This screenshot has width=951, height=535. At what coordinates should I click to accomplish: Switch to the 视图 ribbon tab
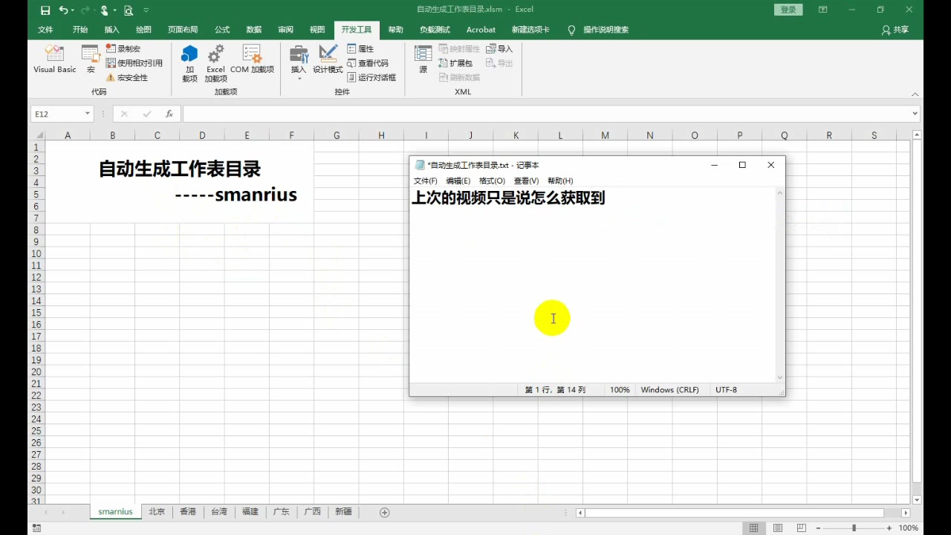click(317, 30)
